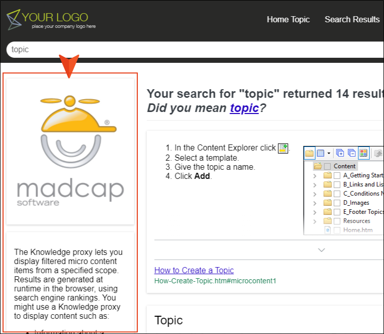Click the "Select a template." step text
This screenshot has width=384, height=334.
(207, 158)
